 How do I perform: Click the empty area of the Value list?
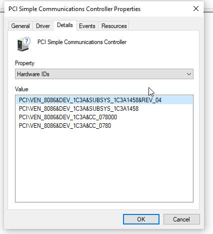point(104,165)
